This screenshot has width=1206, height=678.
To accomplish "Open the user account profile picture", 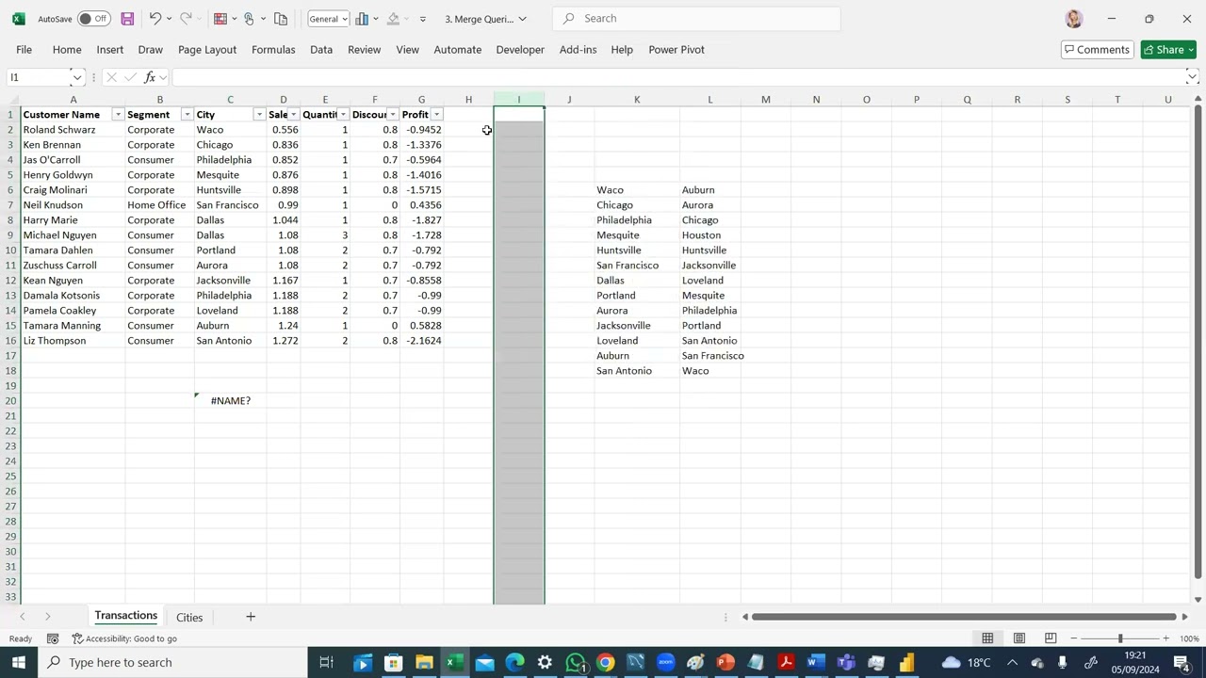I will [x=1073, y=19].
